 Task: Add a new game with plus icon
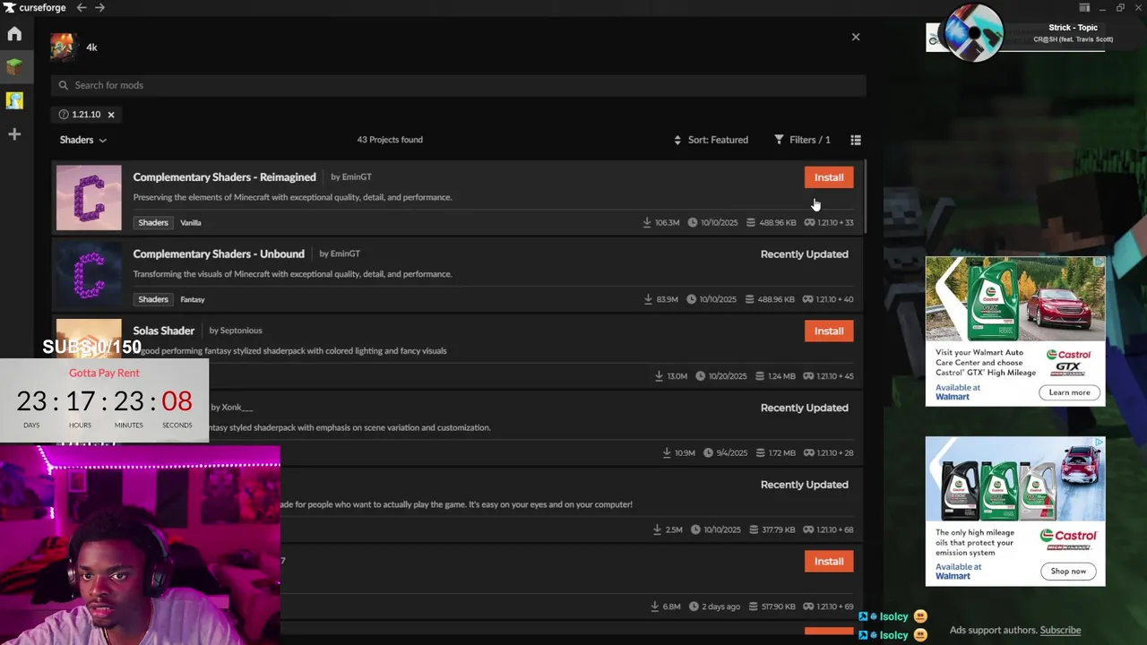point(14,134)
